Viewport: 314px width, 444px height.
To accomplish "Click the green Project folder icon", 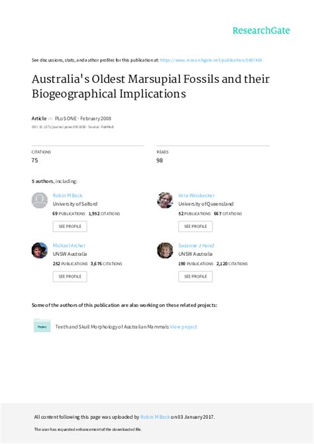I will point(42,325).
